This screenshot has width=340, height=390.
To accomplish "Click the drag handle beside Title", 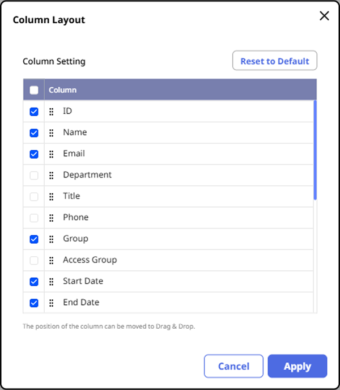I will tap(51, 197).
